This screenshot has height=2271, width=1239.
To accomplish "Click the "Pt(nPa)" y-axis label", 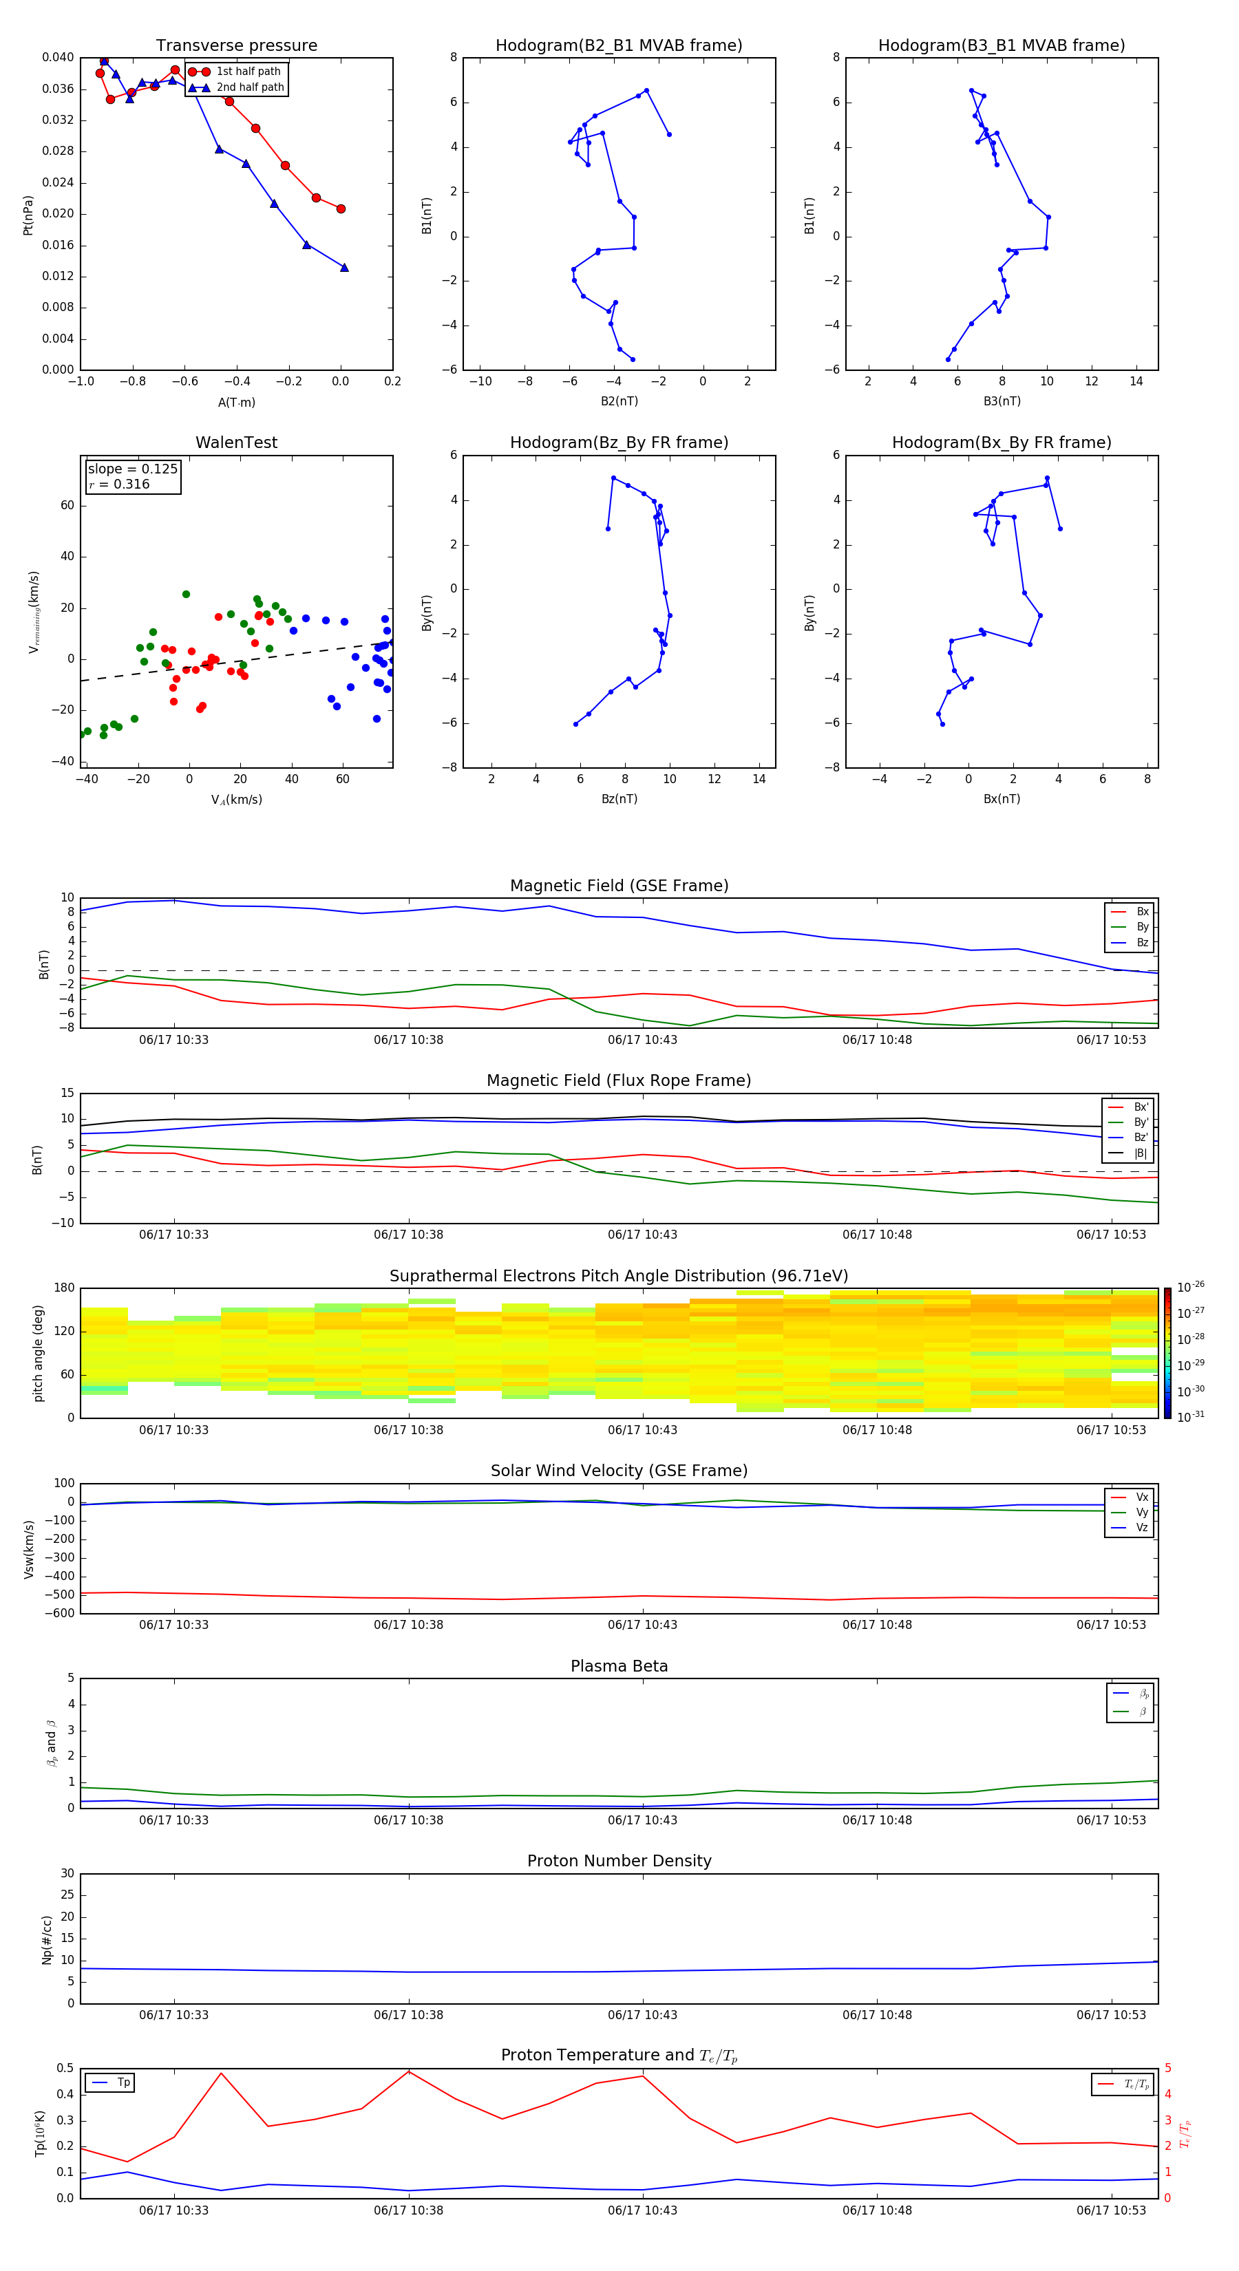I will (28, 215).
